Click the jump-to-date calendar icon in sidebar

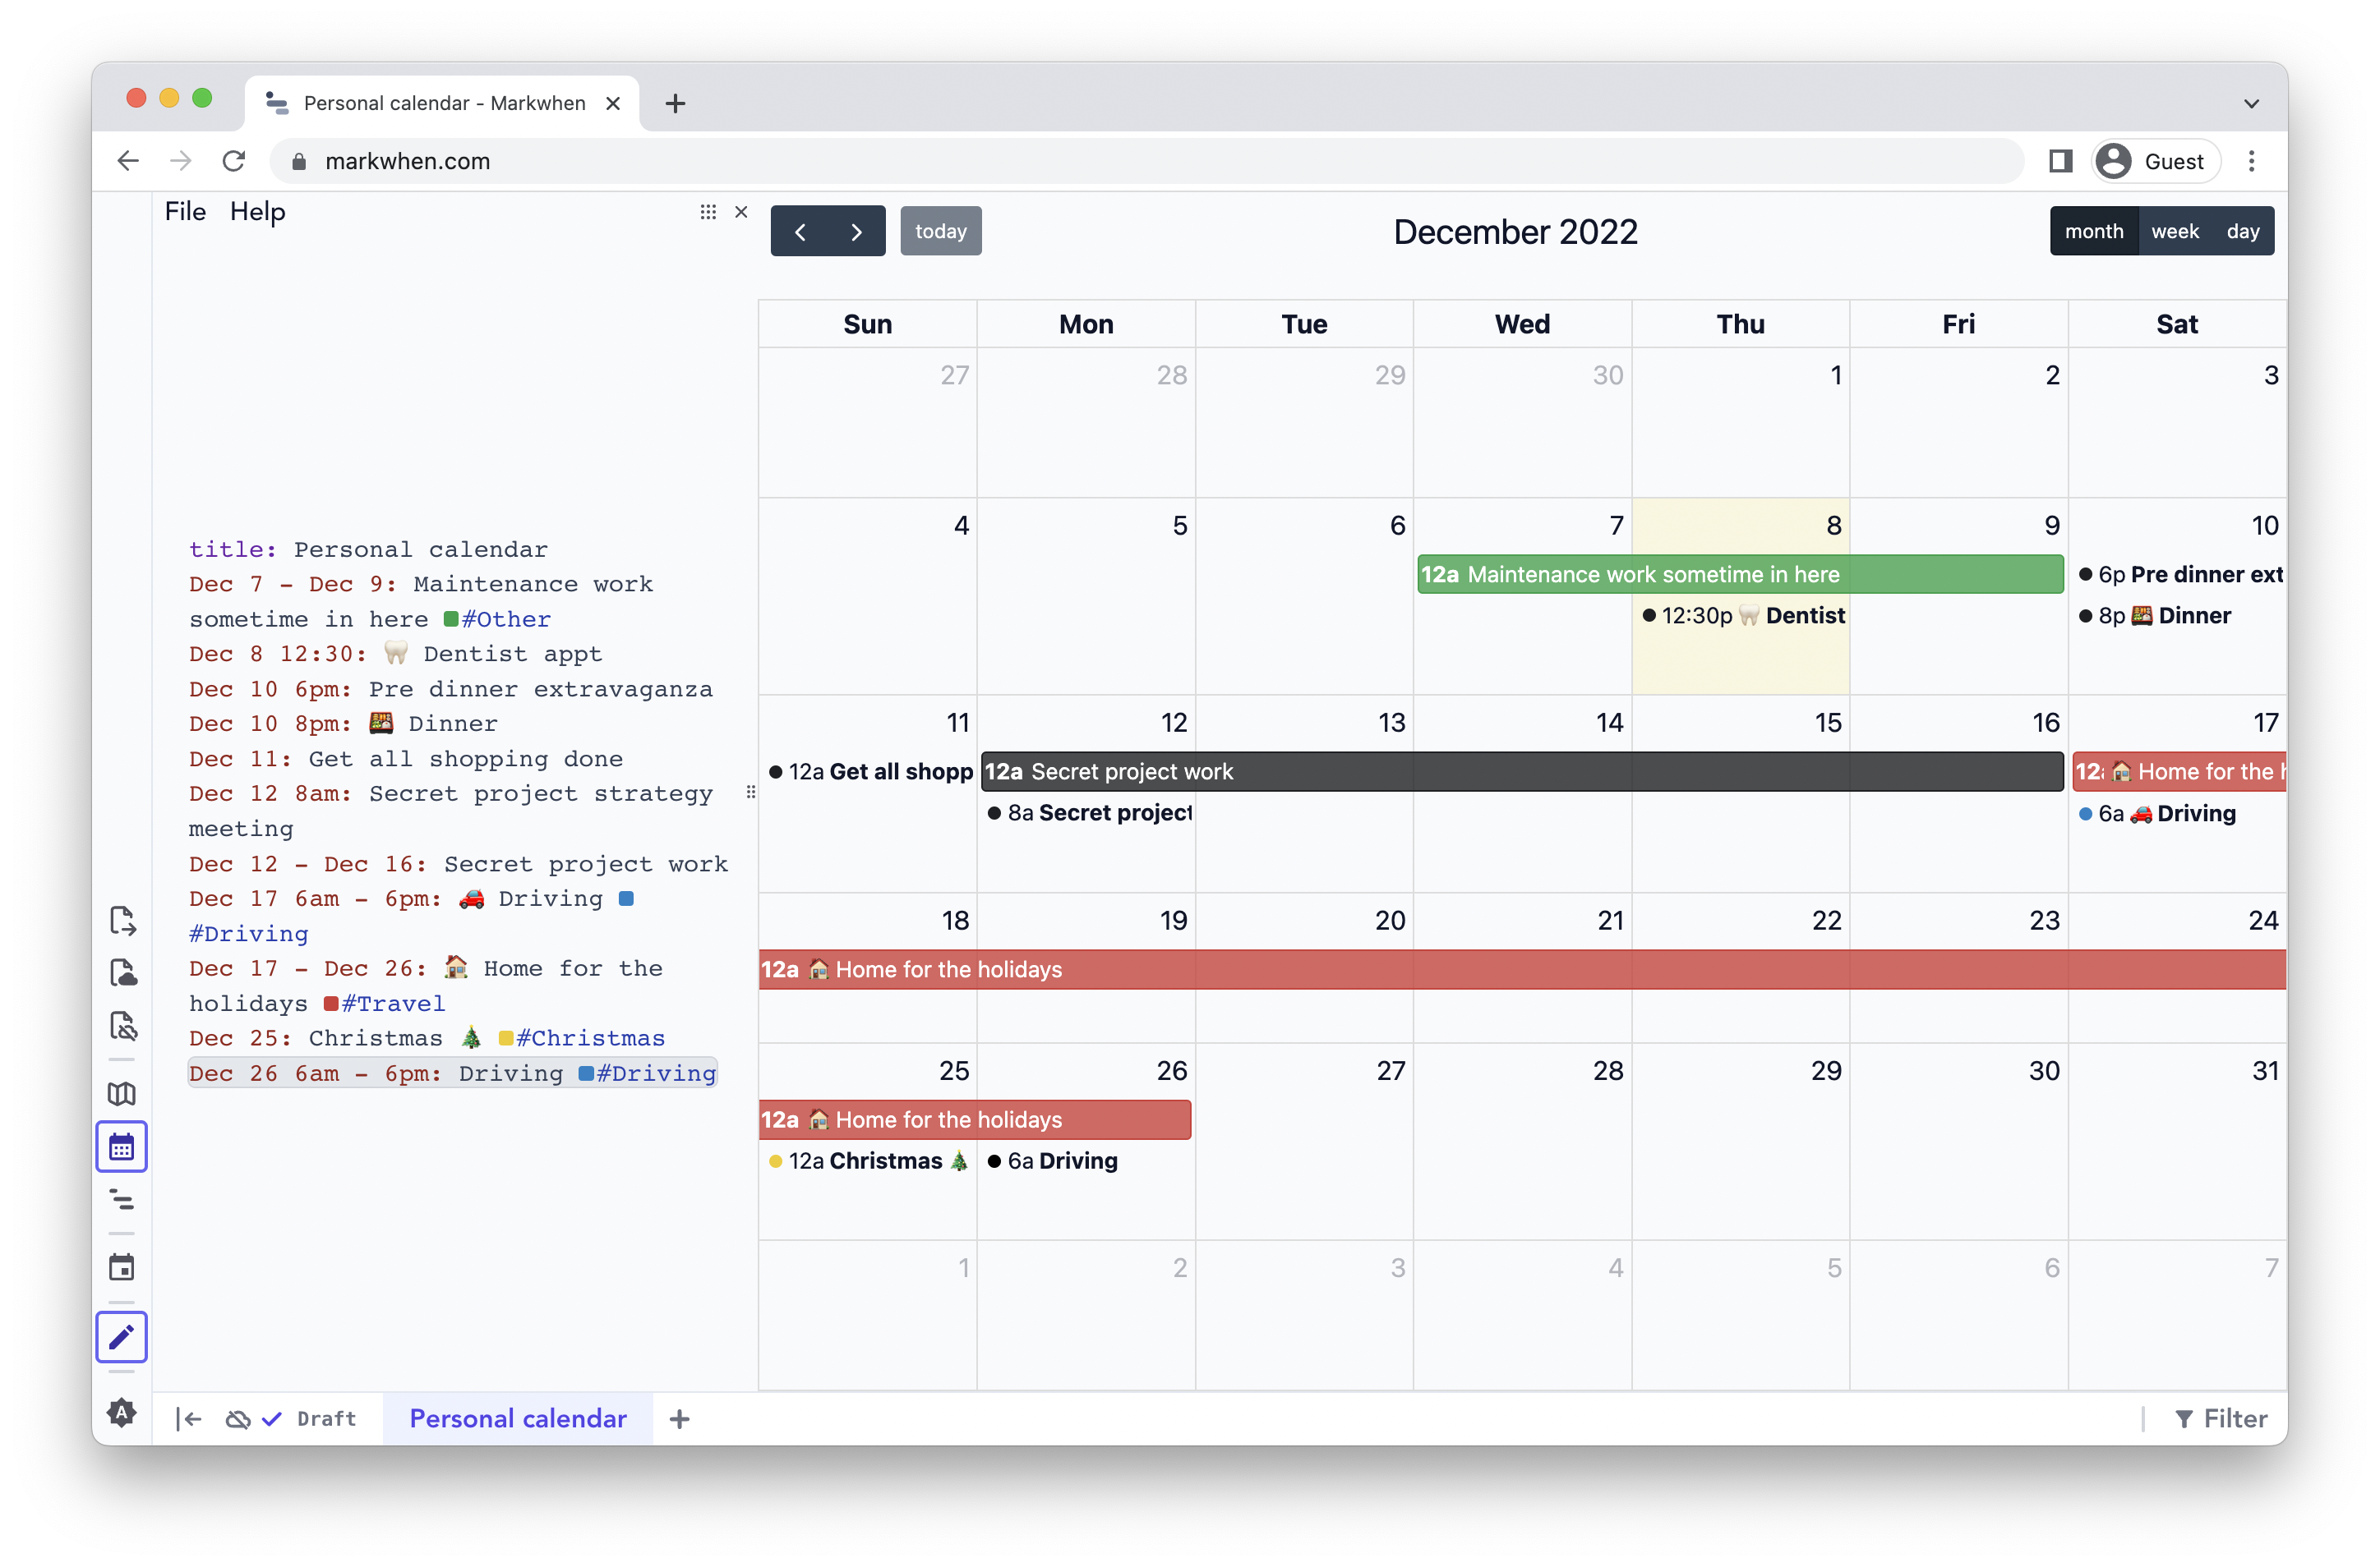coord(122,1267)
